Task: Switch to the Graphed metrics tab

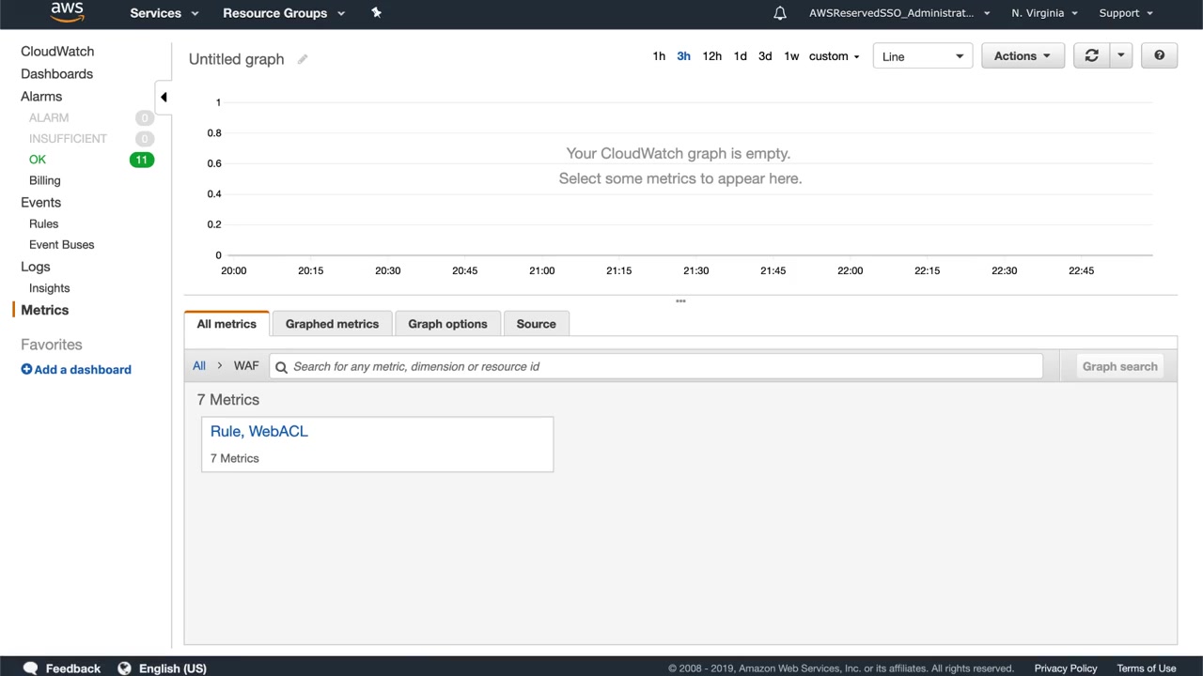Action: pos(332,324)
